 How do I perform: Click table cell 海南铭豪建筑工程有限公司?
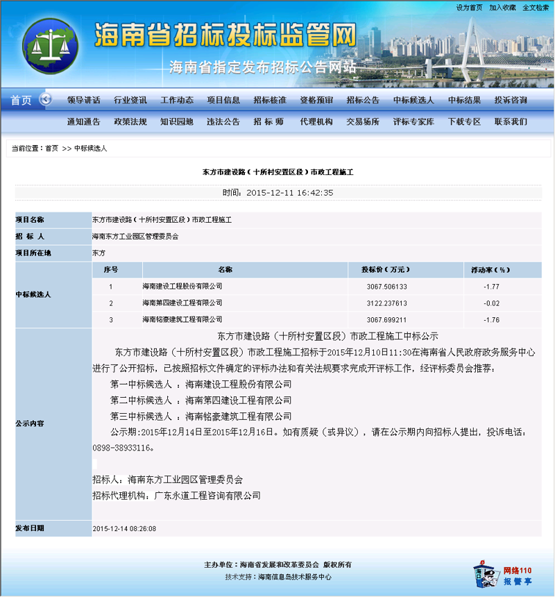[x=182, y=319]
